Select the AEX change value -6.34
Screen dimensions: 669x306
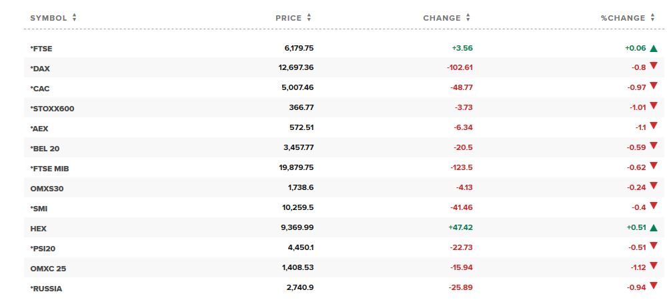point(464,127)
